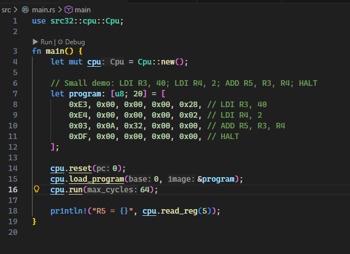Click 'Cpu' before '::new' on line 4
The height and width of the screenshot is (254, 350).
pos(145,62)
